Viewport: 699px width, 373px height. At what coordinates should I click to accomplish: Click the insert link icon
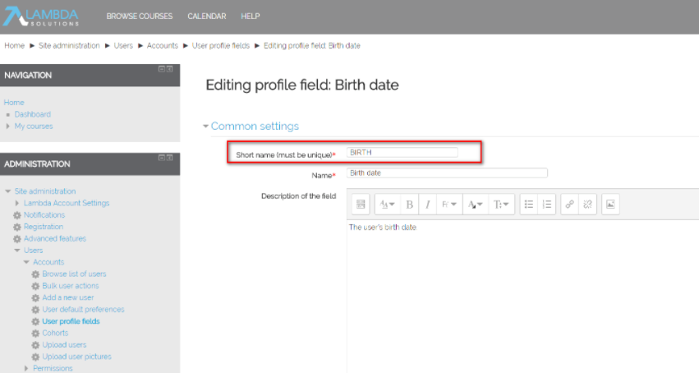point(569,205)
